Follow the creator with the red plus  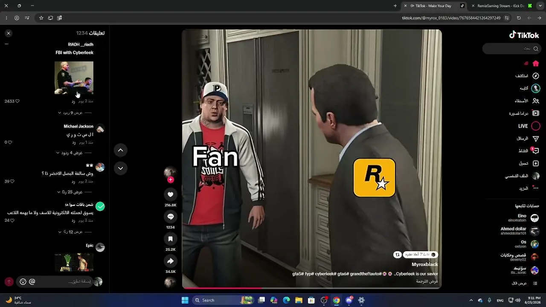(x=170, y=180)
